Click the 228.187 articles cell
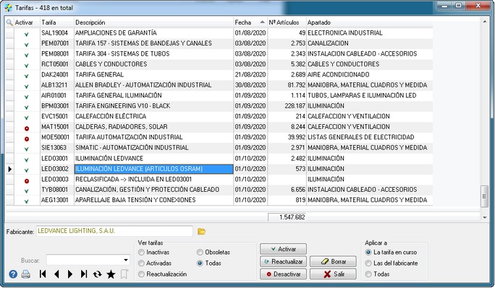The width and height of the screenshot is (495, 288). coord(287,106)
